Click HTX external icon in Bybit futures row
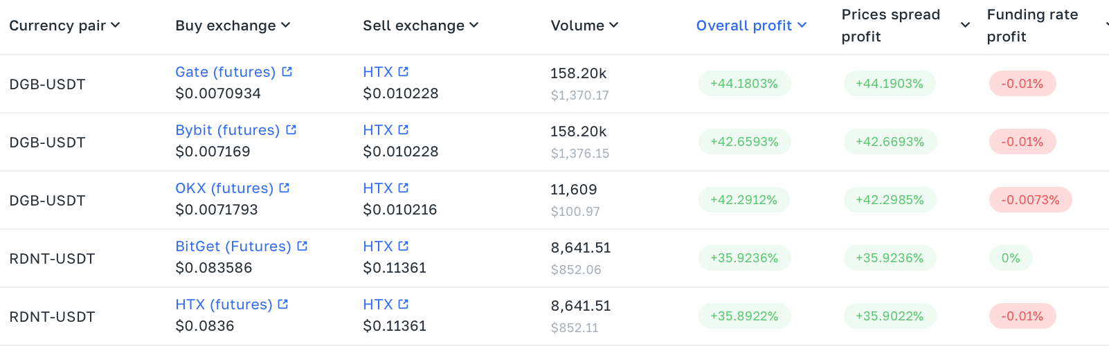 (404, 129)
